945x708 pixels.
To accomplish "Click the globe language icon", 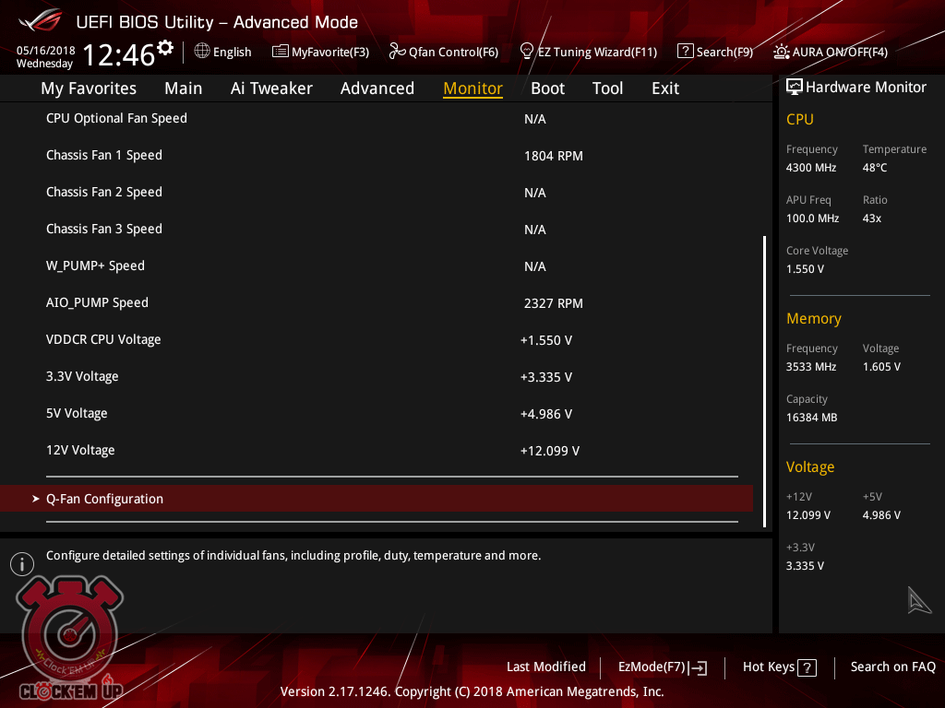I will [202, 52].
